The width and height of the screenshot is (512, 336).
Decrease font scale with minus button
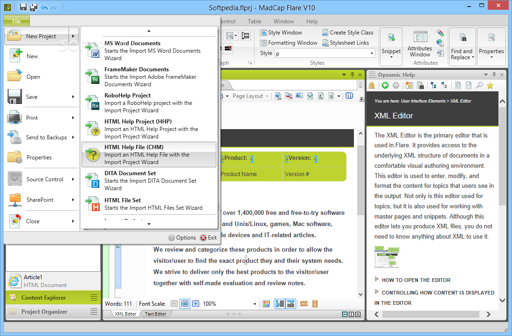[x=174, y=304]
